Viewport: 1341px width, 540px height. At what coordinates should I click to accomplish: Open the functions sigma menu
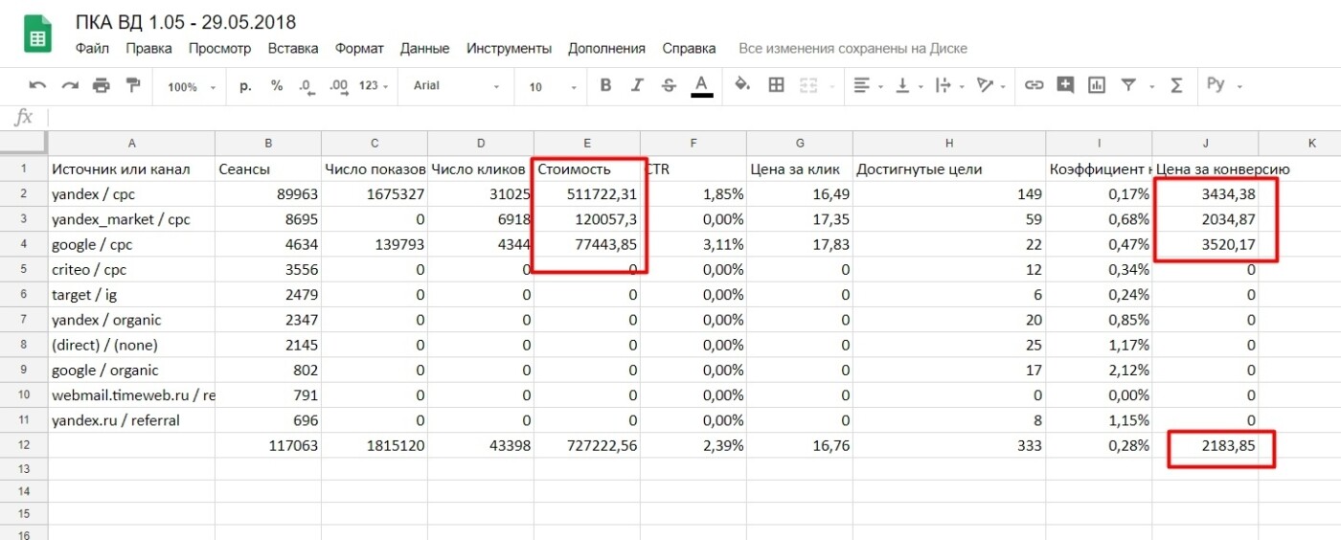tap(1176, 85)
